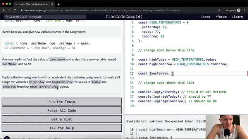Reload the page with refresh icon
This screenshot has height=139, width=248.
click(x=15, y=10)
